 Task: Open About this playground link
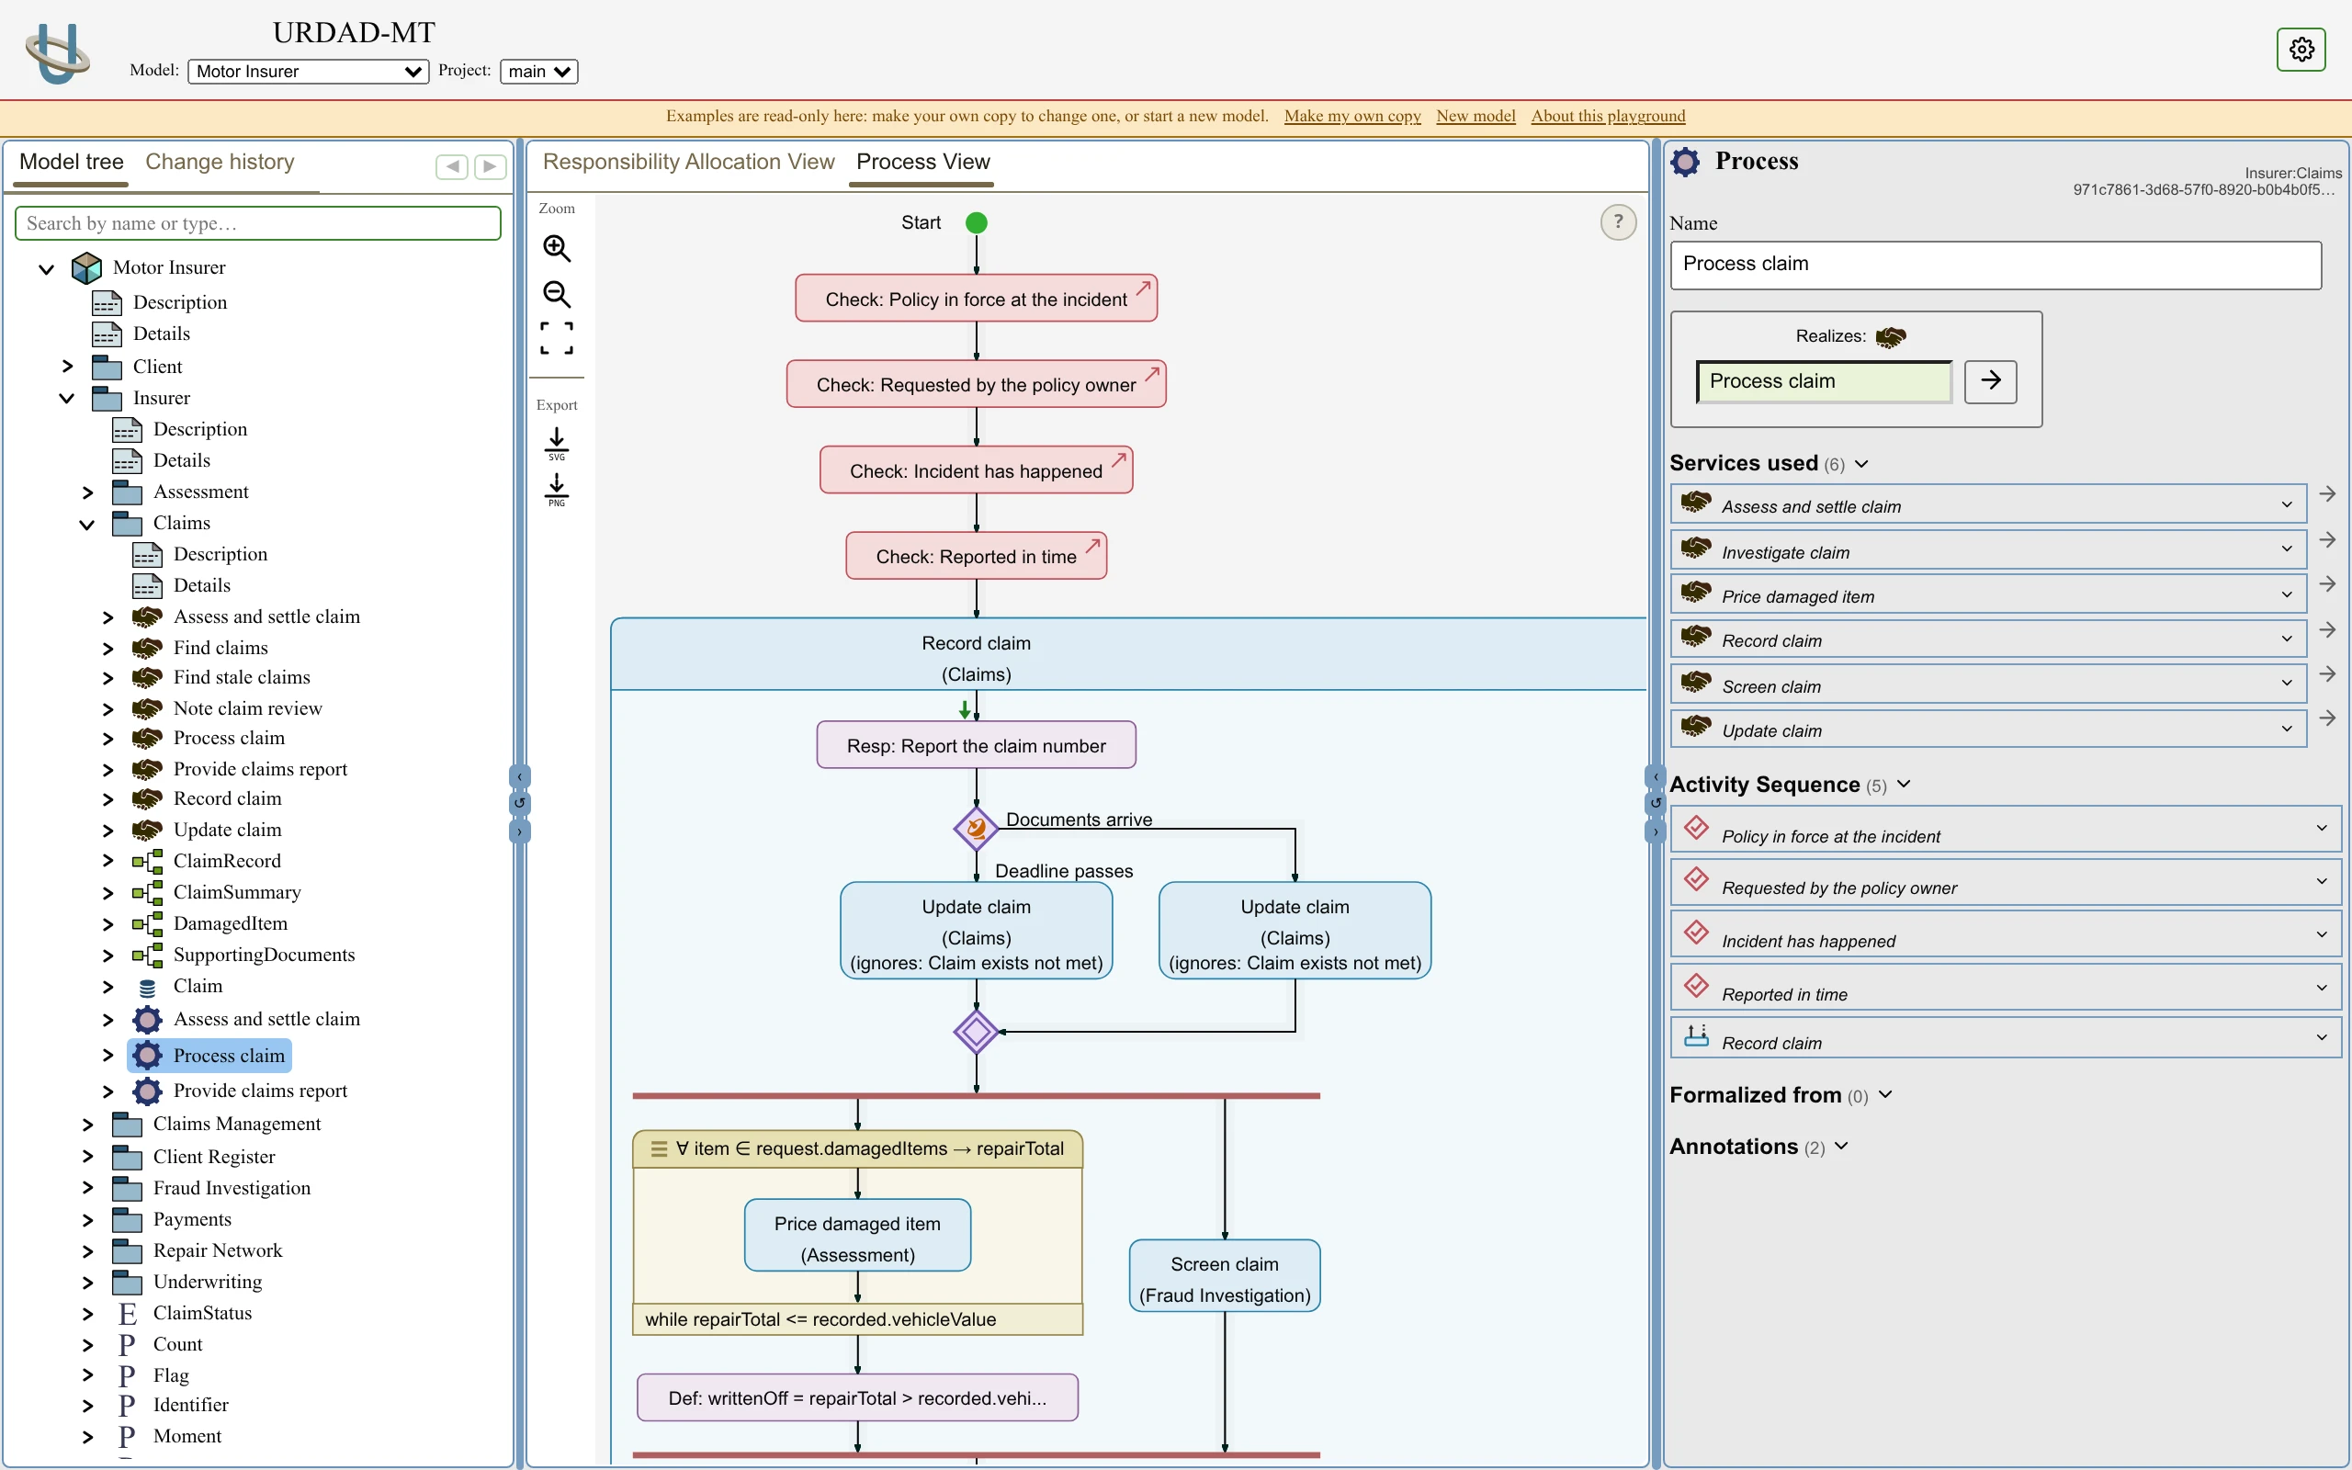(1608, 116)
